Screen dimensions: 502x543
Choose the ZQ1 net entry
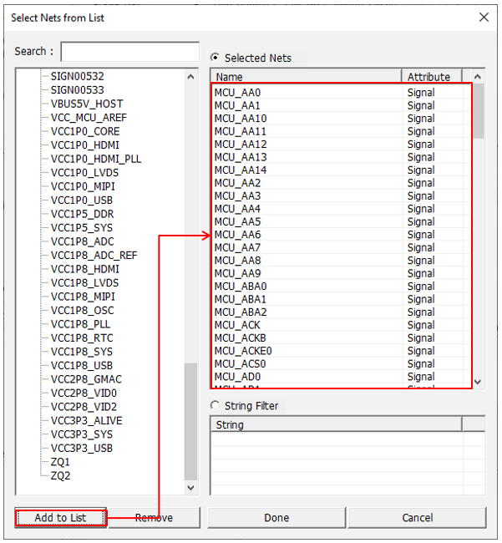click(60, 462)
